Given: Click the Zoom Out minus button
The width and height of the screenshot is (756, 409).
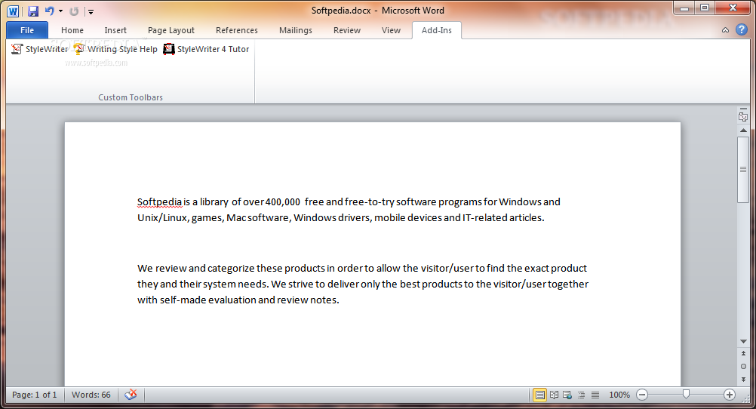Looking at the screenshot, I should 642,395.
